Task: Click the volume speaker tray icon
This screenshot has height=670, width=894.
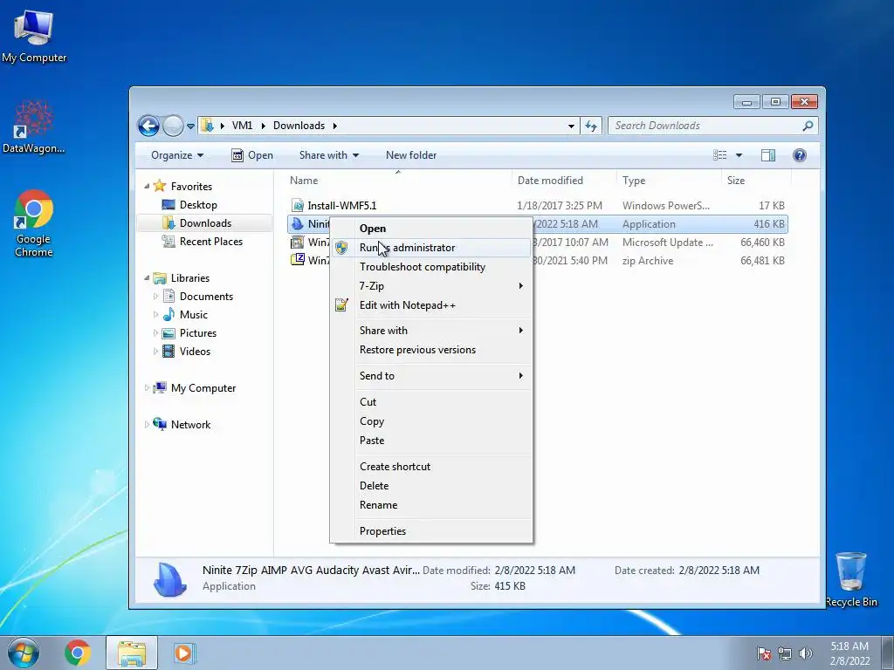Action: point(805,653)
